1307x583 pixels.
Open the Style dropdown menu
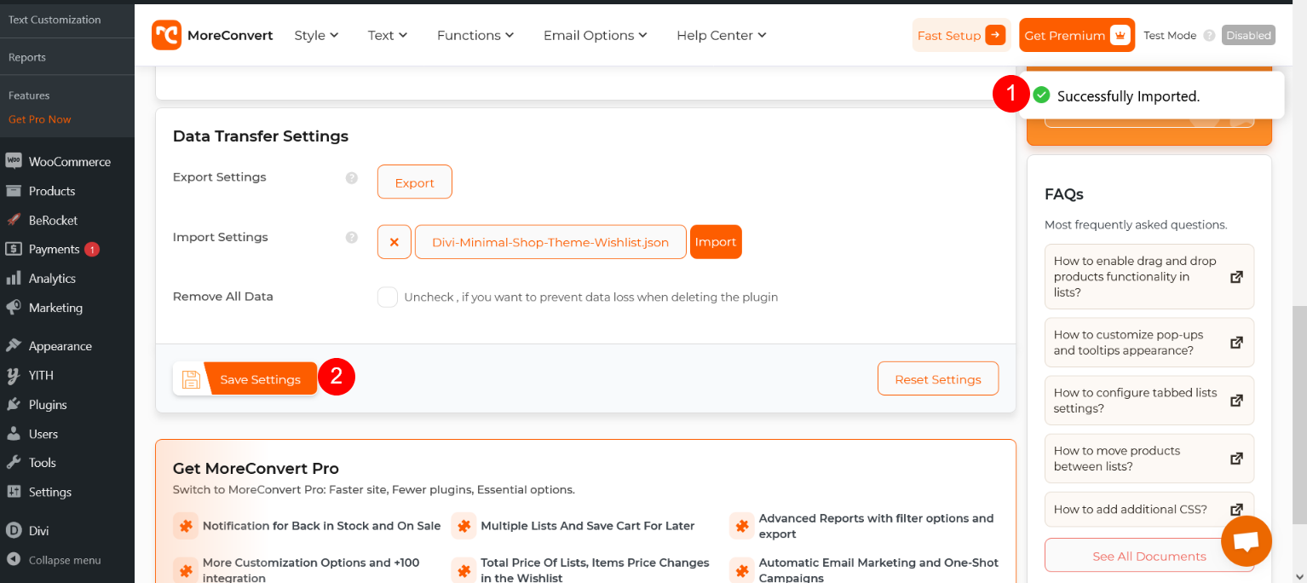[316, 35]
